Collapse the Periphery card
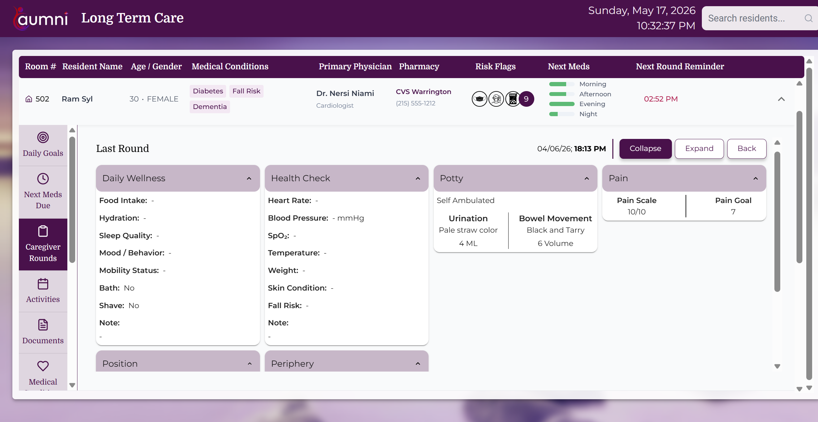Screen dimensions: 818x422 click(x=418, y=363)
